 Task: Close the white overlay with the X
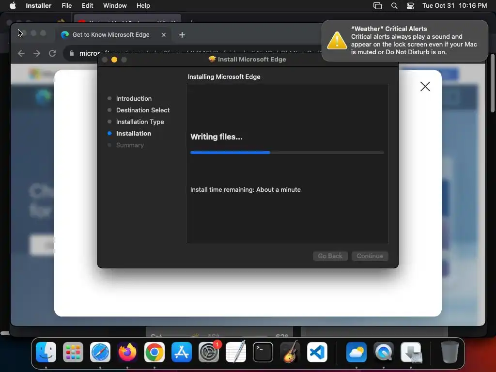click(x=425, y=86)
